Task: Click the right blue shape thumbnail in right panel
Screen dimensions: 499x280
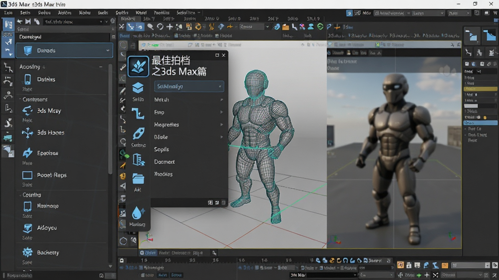Action: click(489, 36)
